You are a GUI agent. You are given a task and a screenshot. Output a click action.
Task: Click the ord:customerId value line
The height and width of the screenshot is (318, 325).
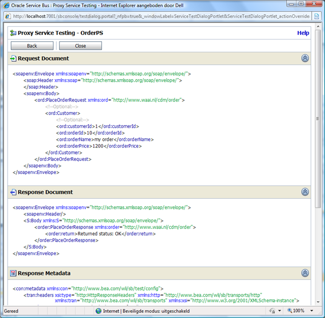tap(97, 126)
